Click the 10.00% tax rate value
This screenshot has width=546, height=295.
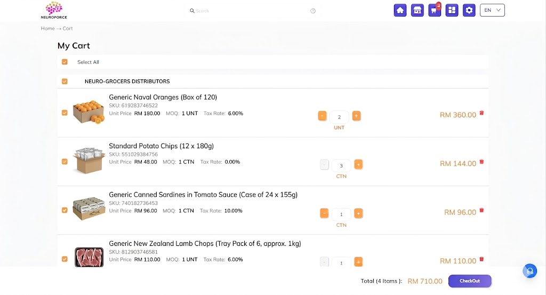(233, 211)
